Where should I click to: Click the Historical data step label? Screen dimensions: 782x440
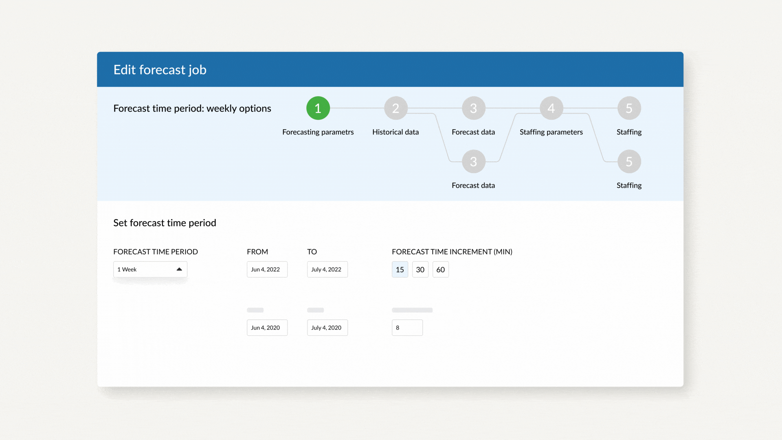(x=395, y=132)
